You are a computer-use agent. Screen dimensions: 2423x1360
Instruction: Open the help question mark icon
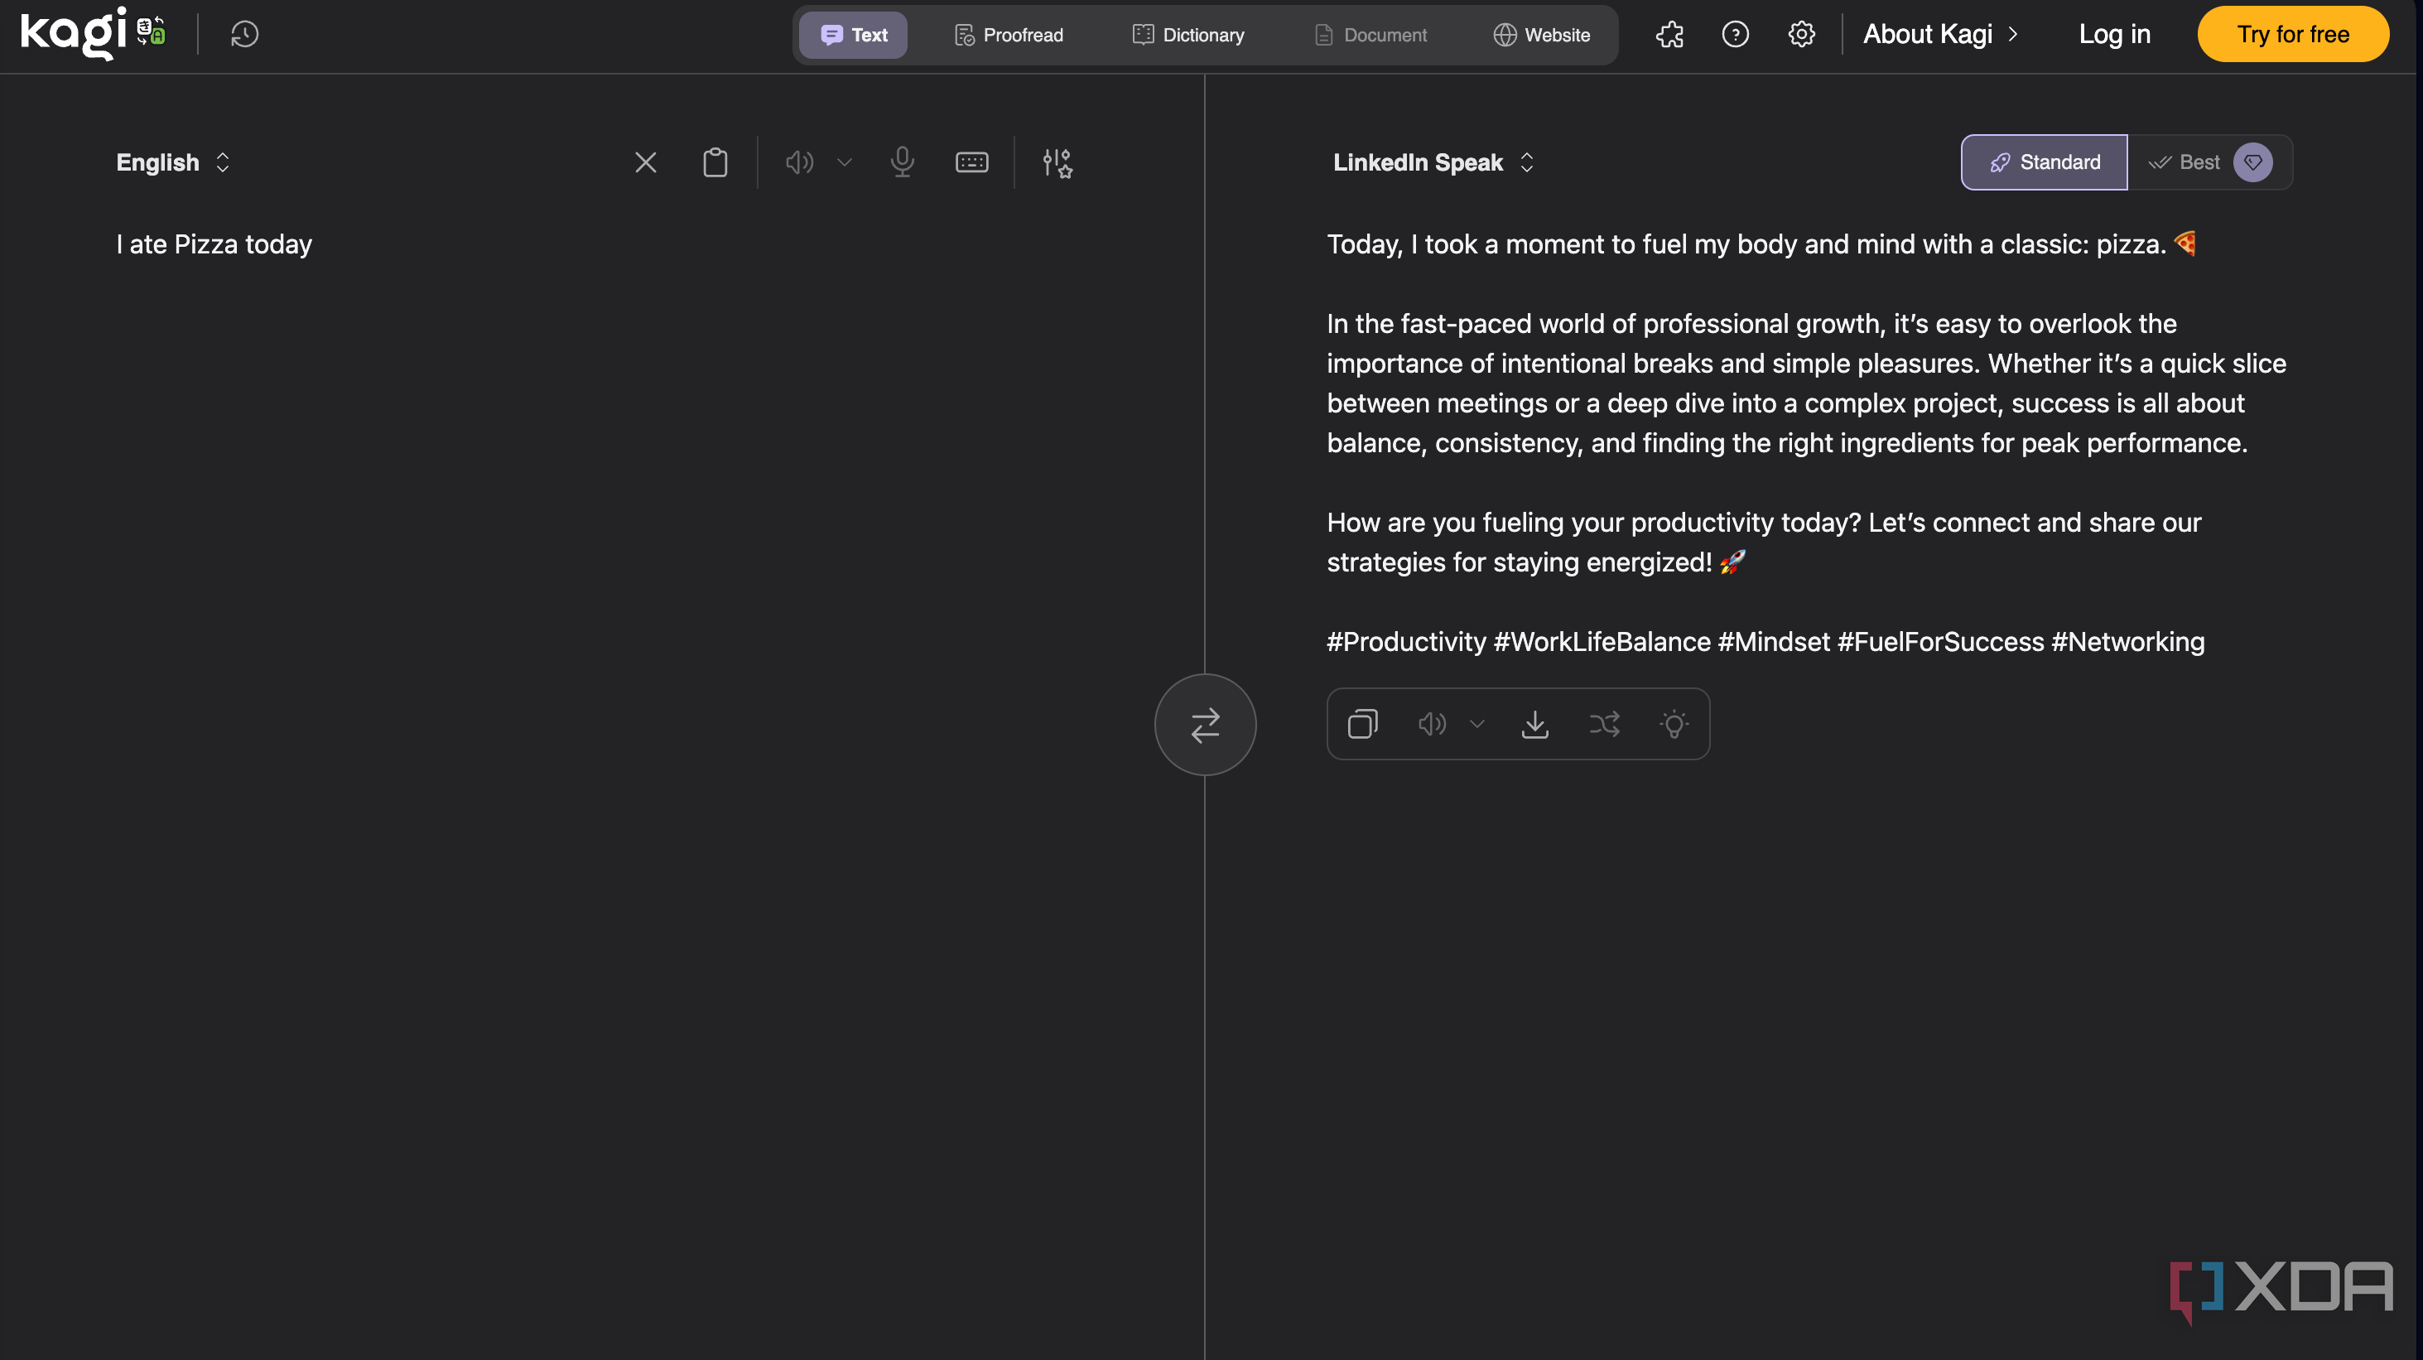1736,35
